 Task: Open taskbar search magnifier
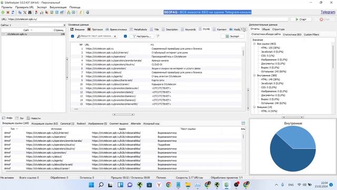[101, 185]
